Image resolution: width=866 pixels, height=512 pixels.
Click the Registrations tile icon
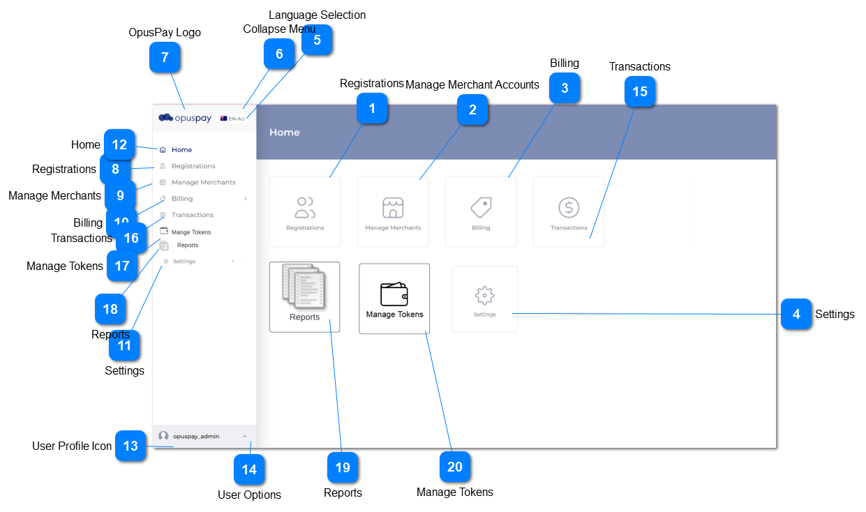point(305,207)
